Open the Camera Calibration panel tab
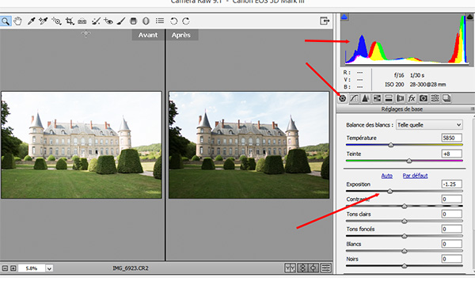This screenshot has height=285, width=475. coord(424,98)
